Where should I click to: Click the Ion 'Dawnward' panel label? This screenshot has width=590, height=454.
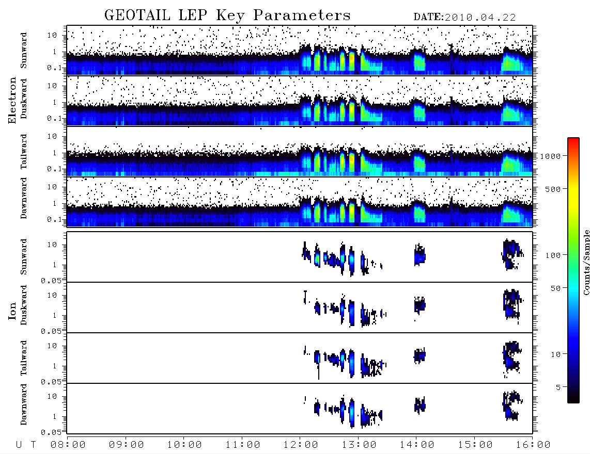(24, 404)
